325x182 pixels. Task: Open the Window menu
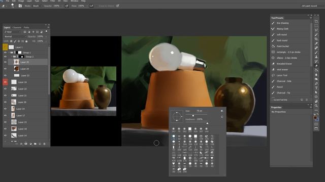pos(75,1)
